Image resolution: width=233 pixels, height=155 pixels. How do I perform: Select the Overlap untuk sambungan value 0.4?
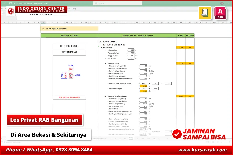tap(144, 78)
